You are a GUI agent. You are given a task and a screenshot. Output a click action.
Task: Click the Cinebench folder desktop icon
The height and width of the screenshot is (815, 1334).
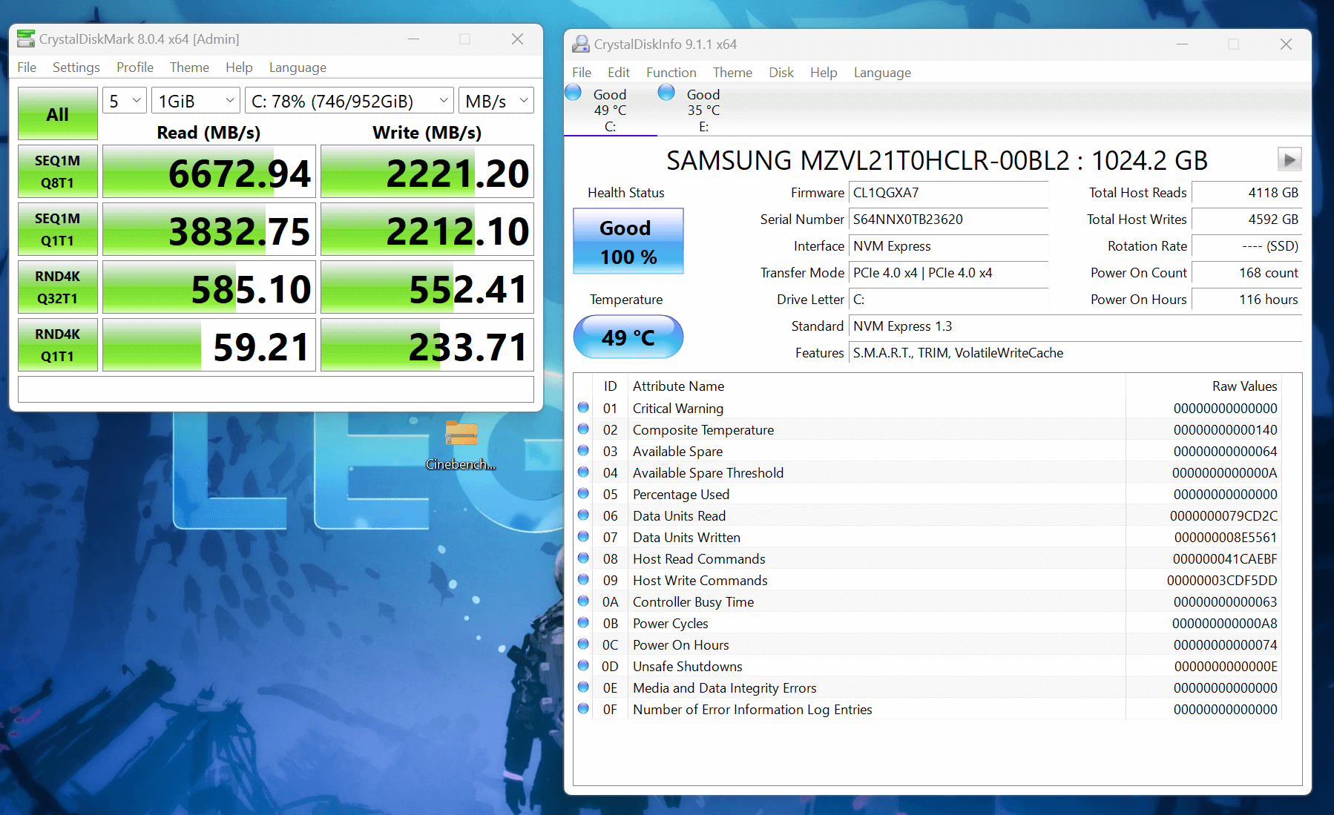[461, 435]
